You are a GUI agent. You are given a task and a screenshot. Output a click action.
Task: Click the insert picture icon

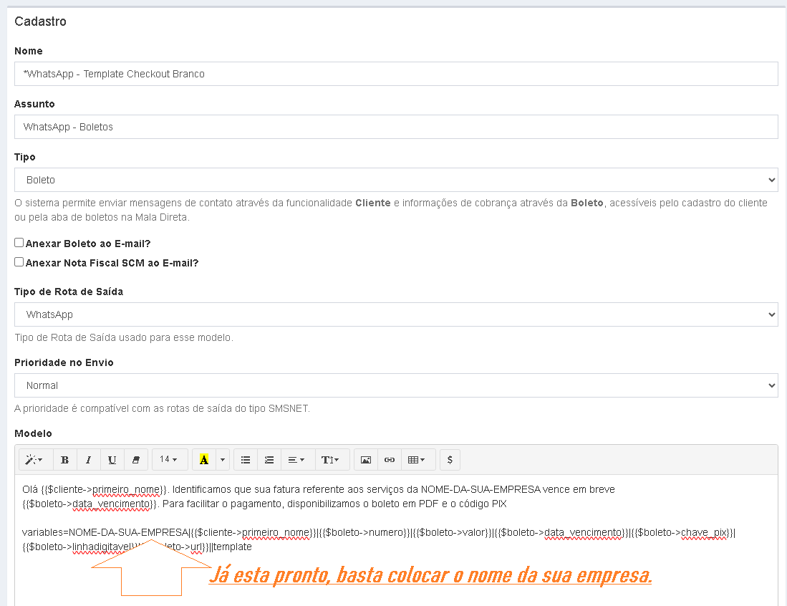(366, 460)
